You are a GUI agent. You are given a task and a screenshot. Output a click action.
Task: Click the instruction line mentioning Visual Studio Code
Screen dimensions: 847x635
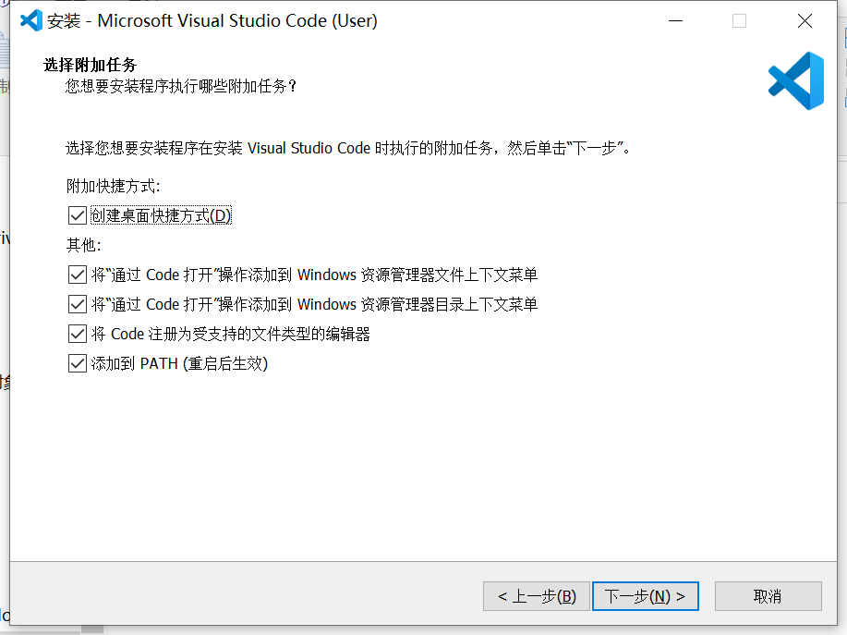coord(348,148)
